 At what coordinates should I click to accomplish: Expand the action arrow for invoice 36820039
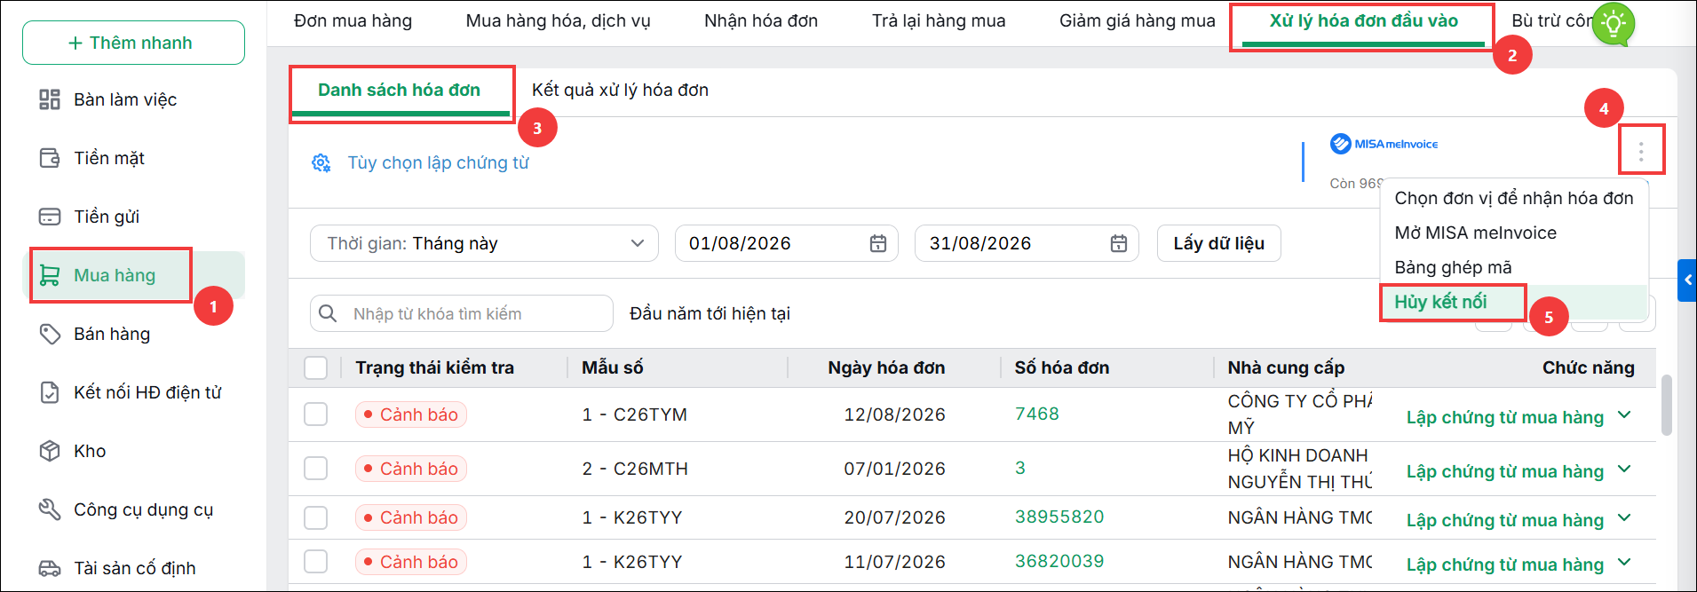pos(1625,562)
